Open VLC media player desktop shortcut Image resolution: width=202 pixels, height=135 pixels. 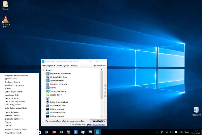(x=6, y=20)
